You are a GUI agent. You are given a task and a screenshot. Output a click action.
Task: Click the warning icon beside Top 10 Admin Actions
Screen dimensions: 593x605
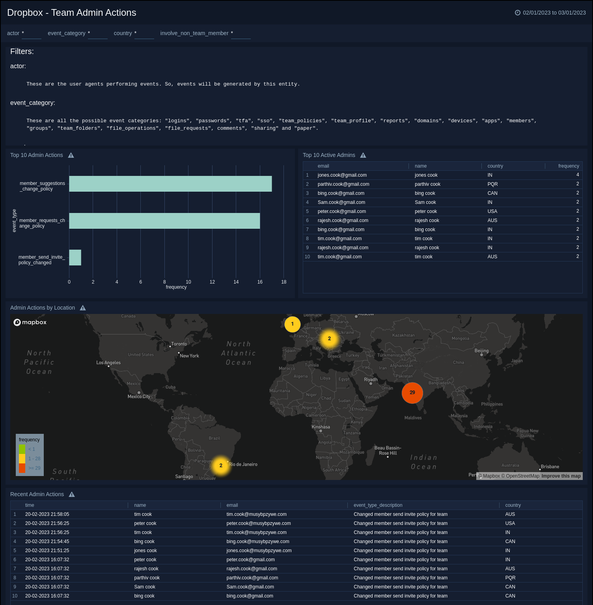[71, 155]
